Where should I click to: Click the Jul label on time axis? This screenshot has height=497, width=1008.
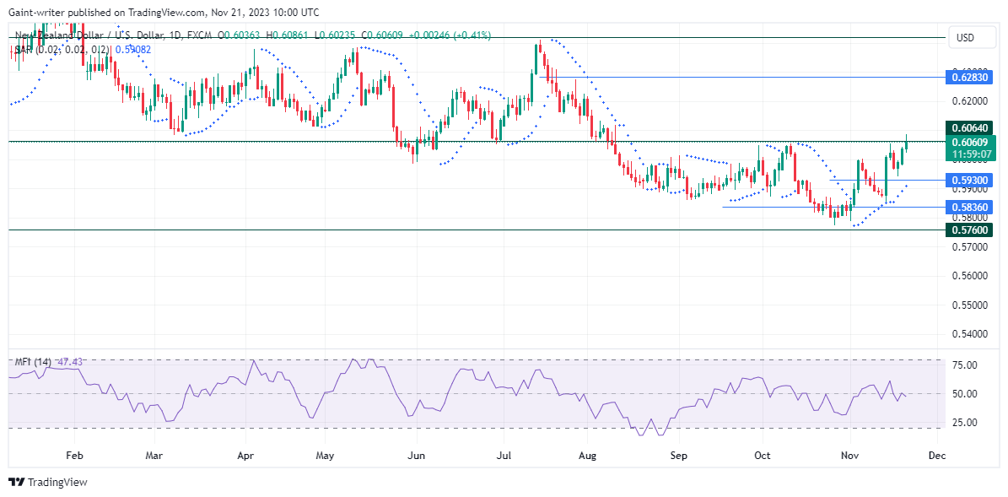504,455
